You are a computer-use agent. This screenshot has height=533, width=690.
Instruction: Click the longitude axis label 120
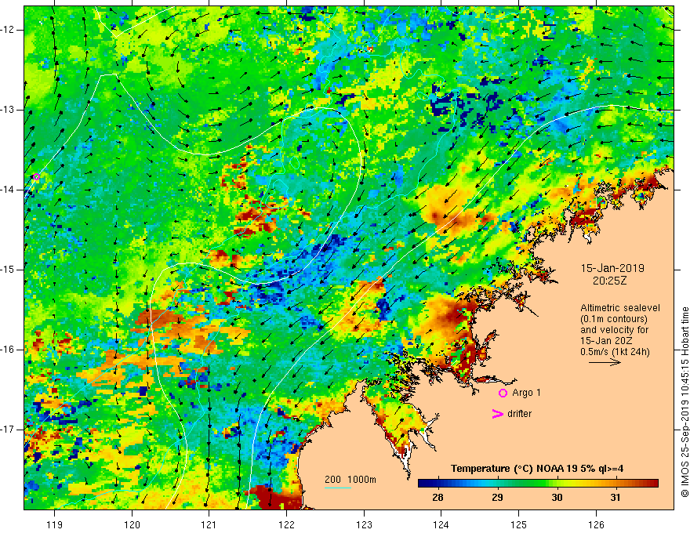(x=132, y=524)
